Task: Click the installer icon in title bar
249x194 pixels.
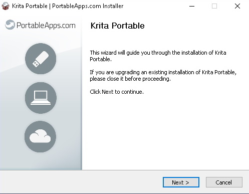Action: point(6,6)
